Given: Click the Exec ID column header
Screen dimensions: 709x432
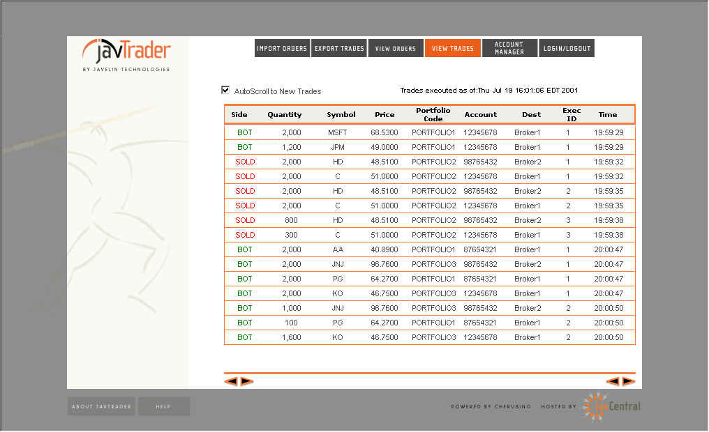Looking at the screenshot, I should tap(572, 115).
